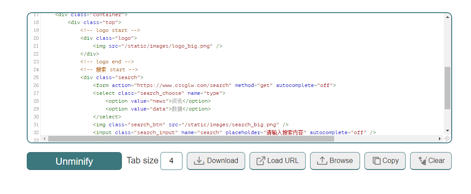The height and width of the screenshot is (194, 471).
Task: Click the option value="news" line
Action: [158, 101]
